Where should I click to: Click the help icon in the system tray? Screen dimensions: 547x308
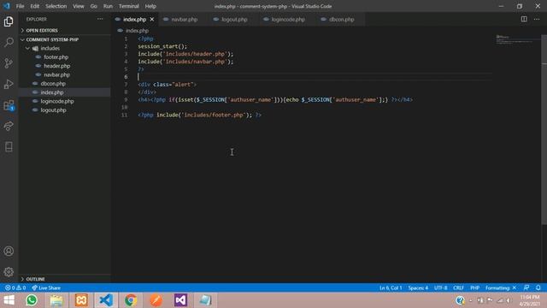[x=460, y=300]
